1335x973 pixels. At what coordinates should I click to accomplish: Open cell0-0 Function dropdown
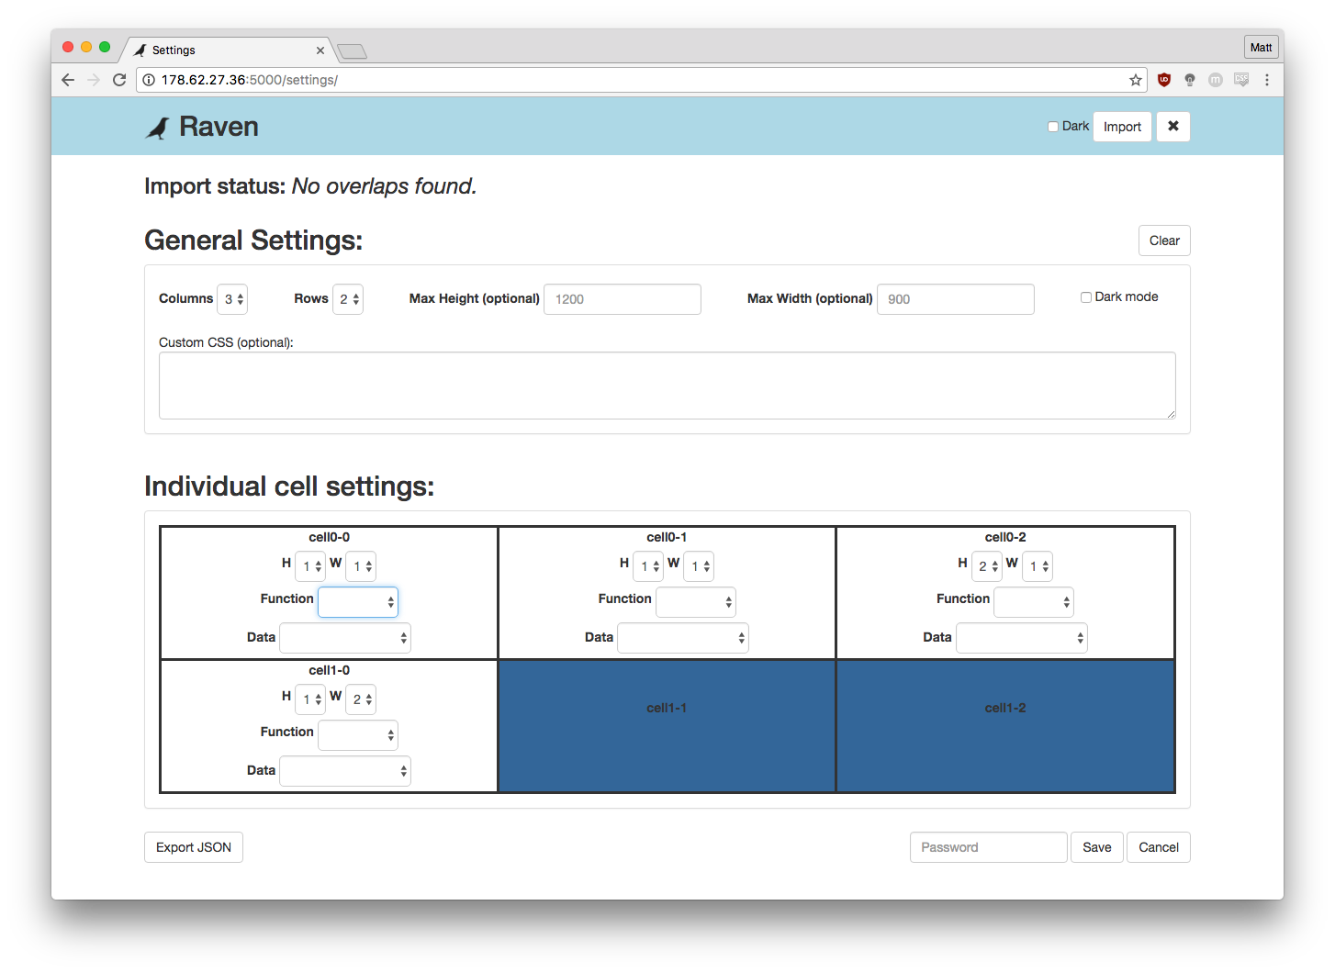pos(358,602)
